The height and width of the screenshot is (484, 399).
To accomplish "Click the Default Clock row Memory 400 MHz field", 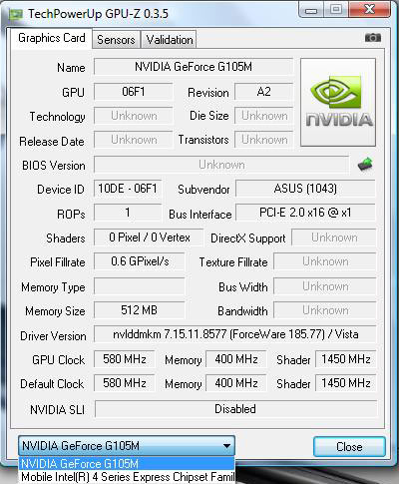I will [236, 383].
